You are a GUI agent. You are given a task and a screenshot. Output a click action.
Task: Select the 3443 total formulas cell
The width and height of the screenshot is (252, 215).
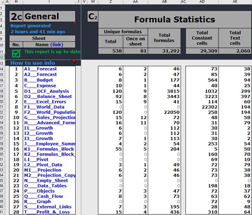pos(164,96)
